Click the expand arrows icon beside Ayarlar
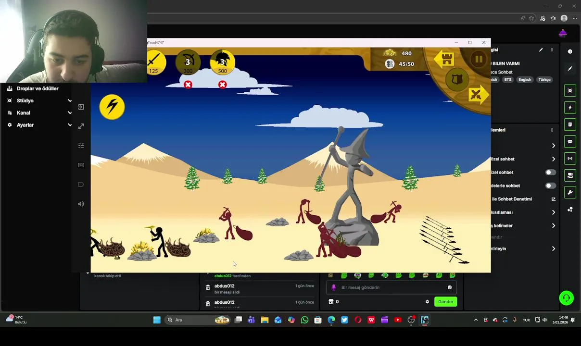The image size is (581, 346). 81,126
